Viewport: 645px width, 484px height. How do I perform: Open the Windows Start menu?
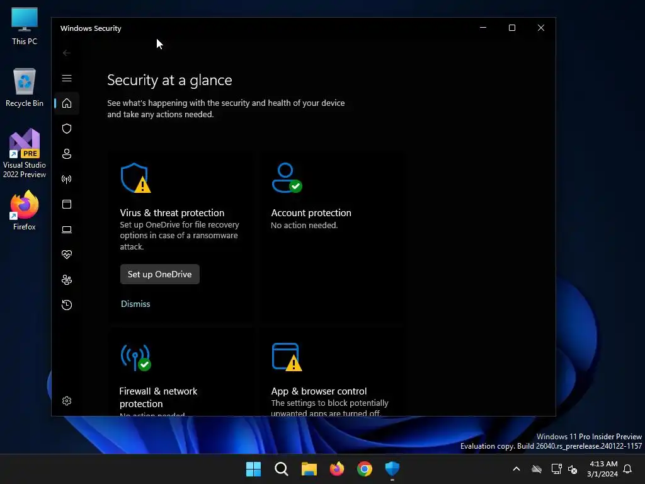pyautogui.click(x=253, y=469)
